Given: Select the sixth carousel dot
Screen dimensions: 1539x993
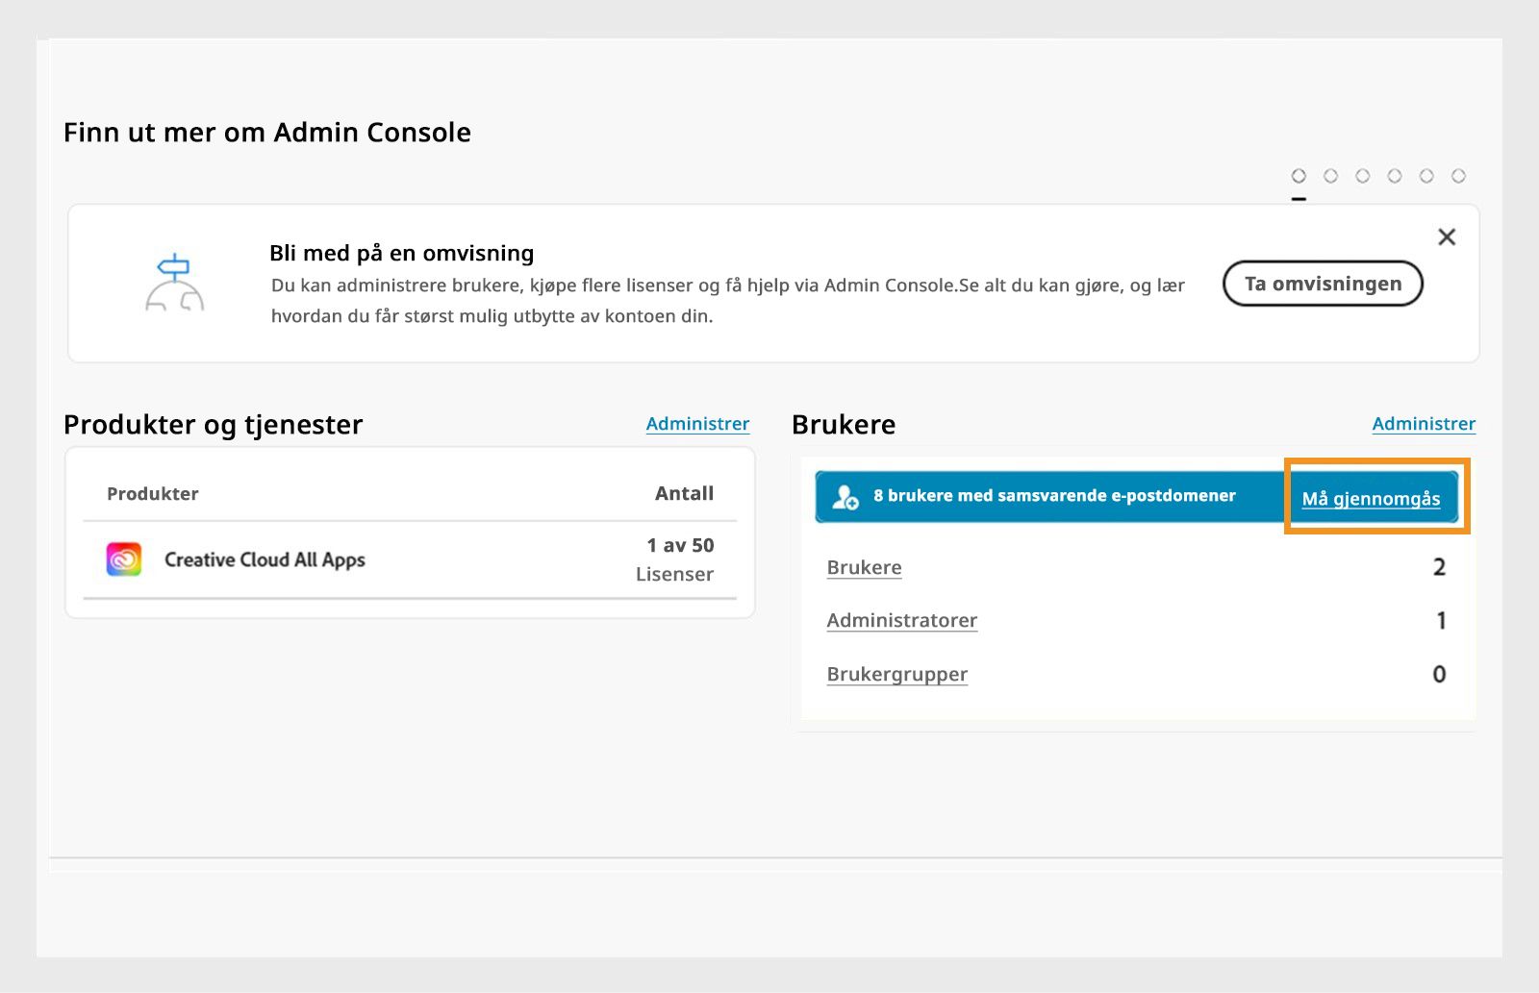Looking at the screenshot, I should (x=1458, y=176).
